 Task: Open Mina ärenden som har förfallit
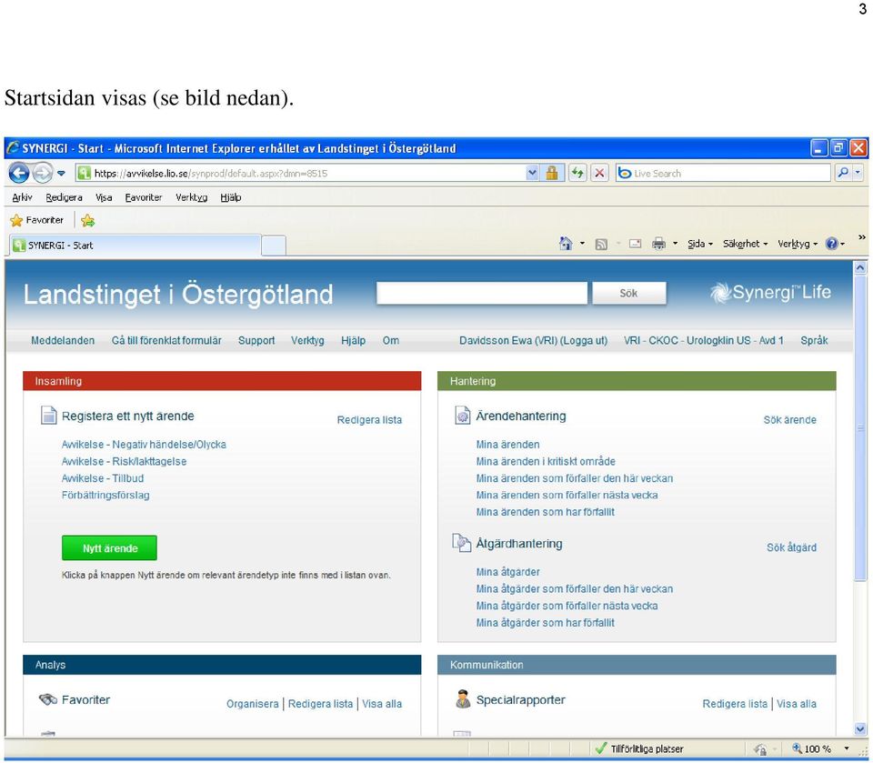(x=545, y=512)
